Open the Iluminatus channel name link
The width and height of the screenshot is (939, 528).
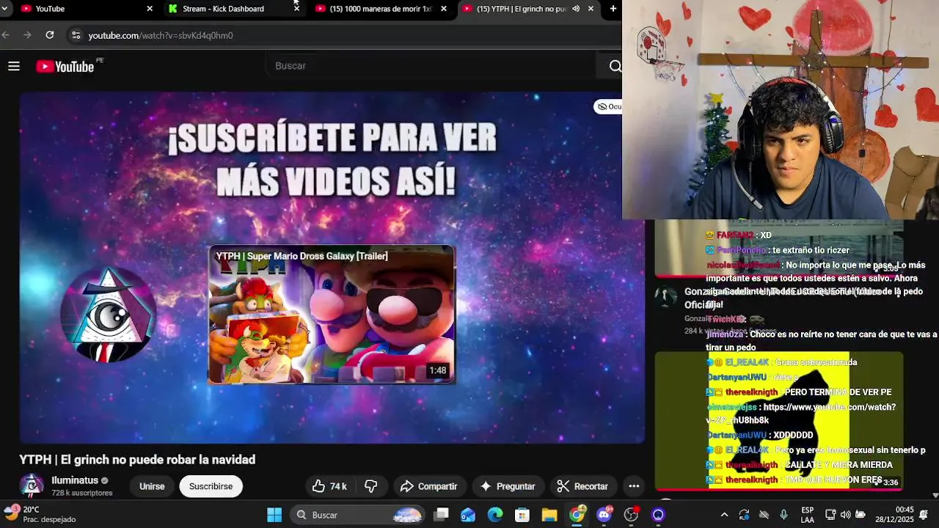(x=75, y=480)
